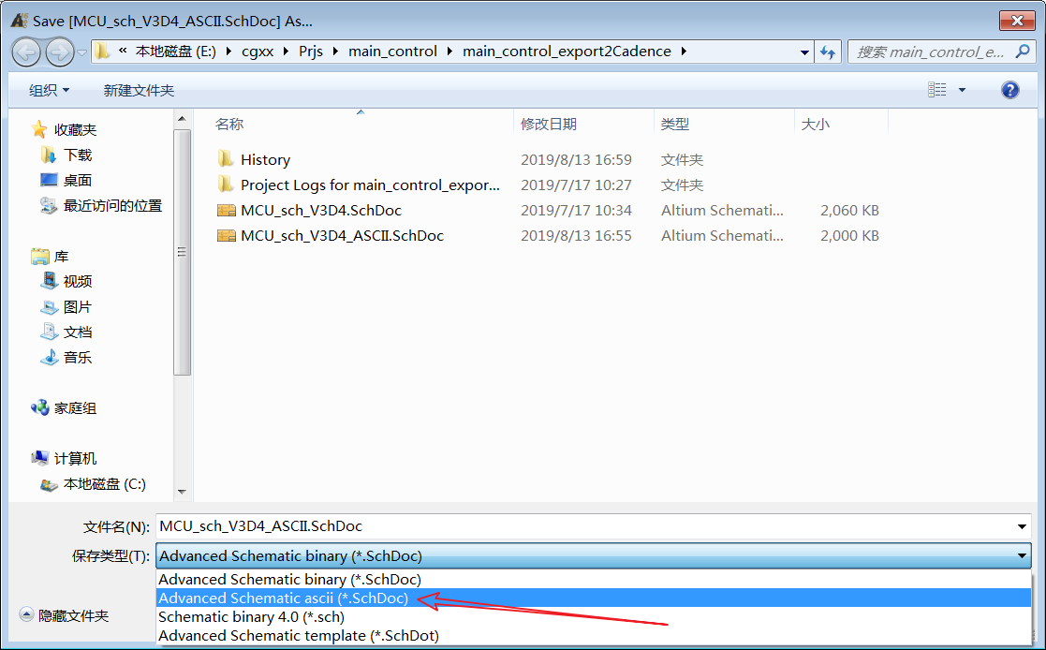Choose Advanced Schematic template (*.SchDot) option
This screenshot has width=1046, height=650.
click(x=594, y=635)
